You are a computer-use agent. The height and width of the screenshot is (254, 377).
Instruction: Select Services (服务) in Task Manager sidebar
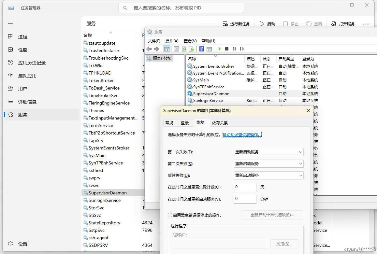pyautogui.click(x=41, y=115)
